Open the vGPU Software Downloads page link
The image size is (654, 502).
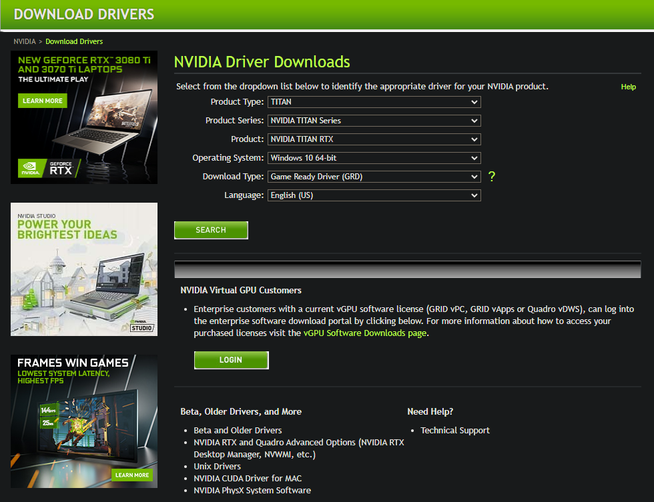click(365, 333)
